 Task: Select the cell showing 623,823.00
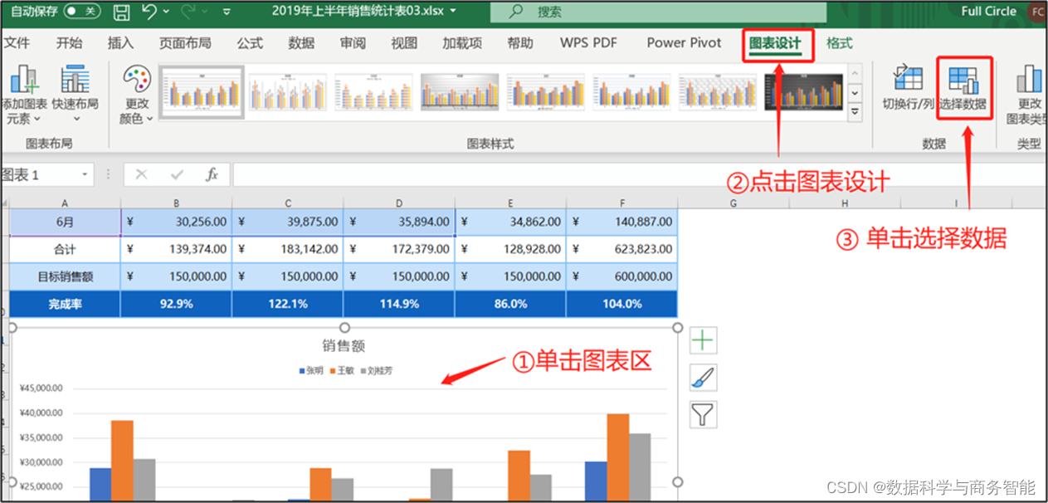[x=621, y=249]
